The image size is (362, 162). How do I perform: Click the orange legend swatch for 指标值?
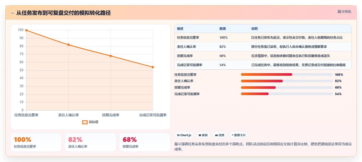click(x=85, y=122)
